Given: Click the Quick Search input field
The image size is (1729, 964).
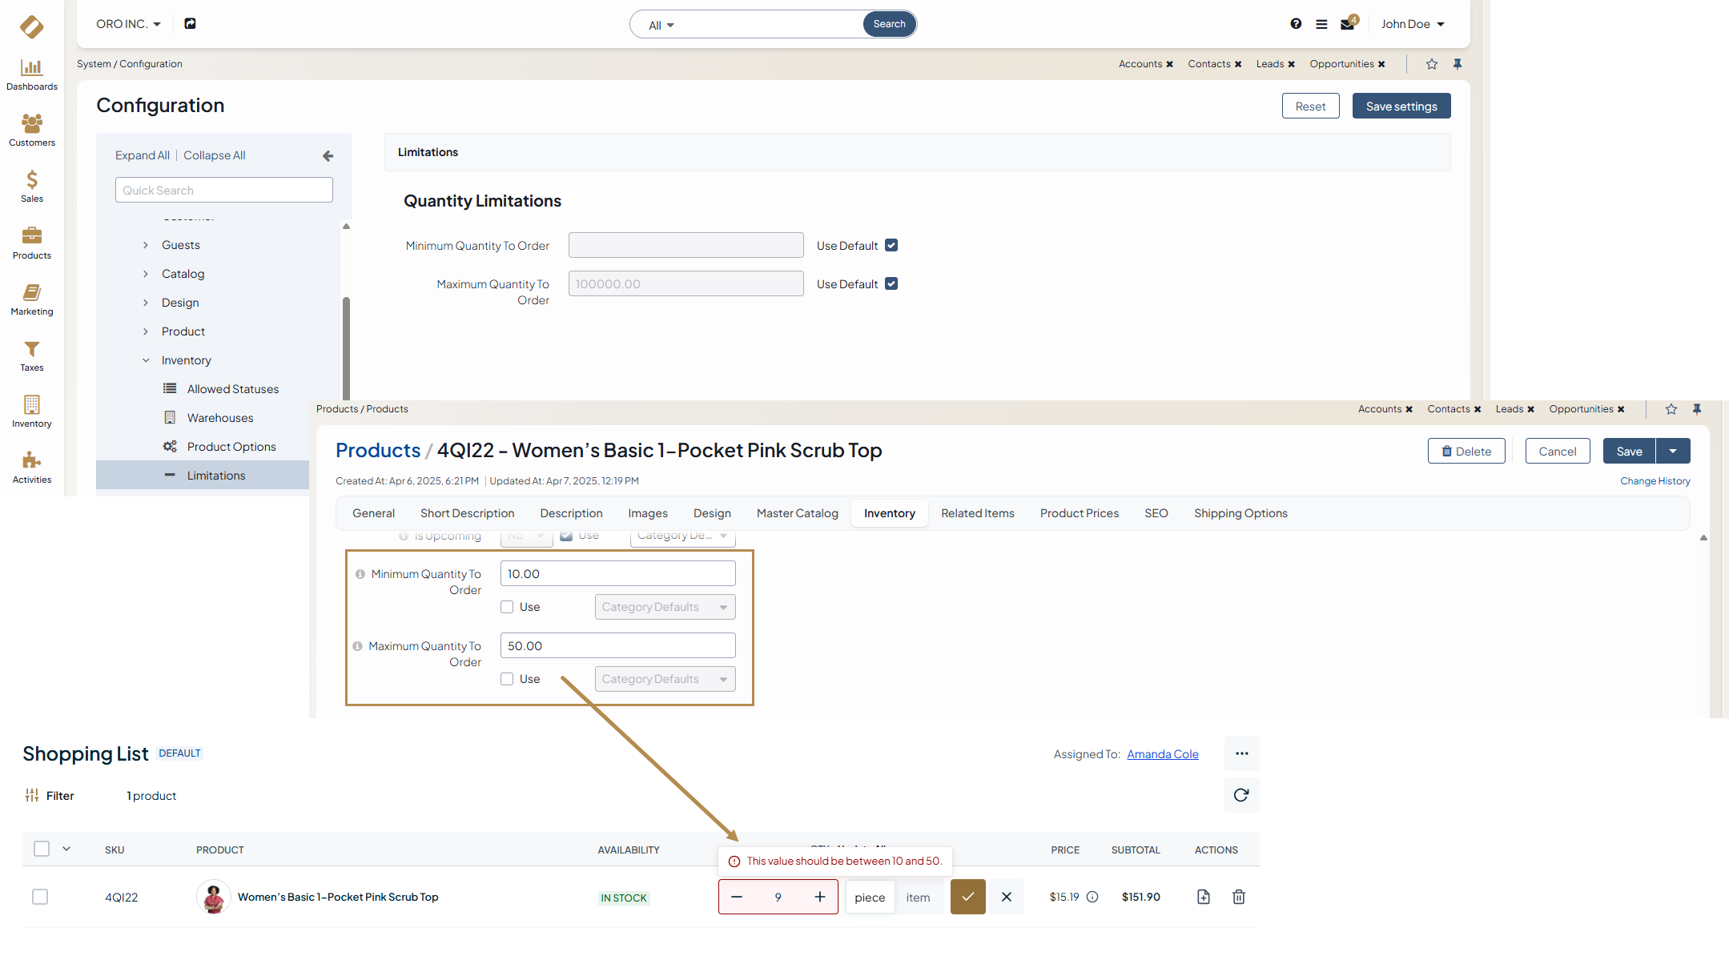Looking at the screenshot, I should 223,191.
